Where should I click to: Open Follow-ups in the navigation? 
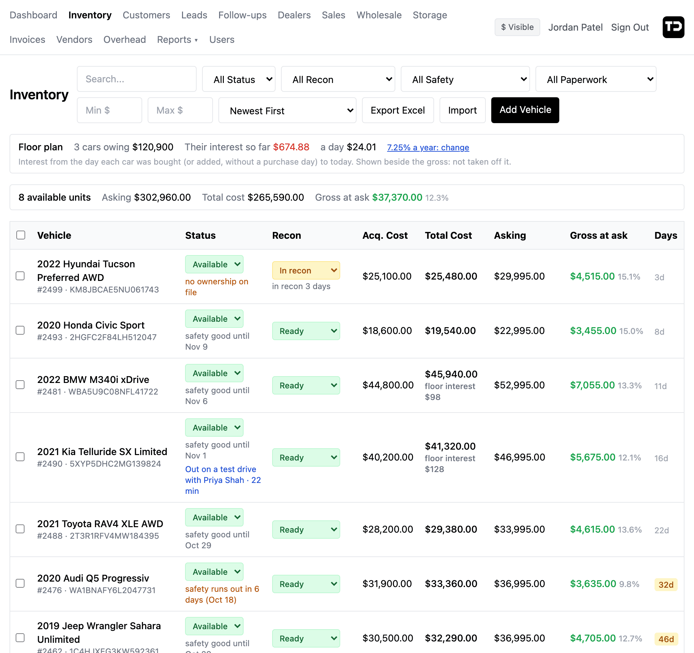[242, 15]
